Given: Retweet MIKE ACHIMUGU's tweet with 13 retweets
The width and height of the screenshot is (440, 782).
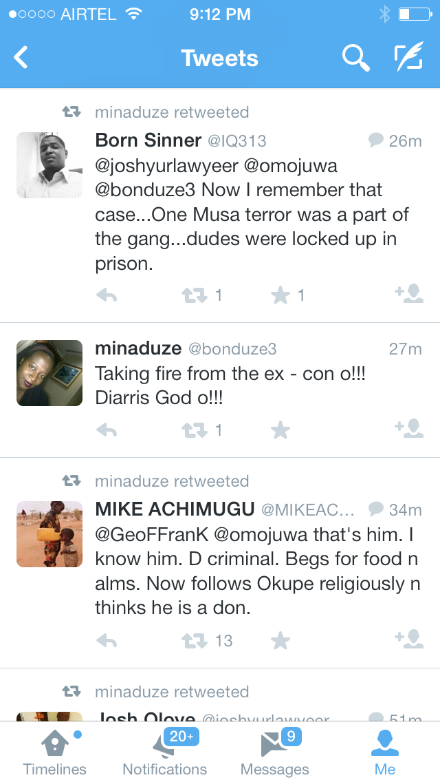Looking at the screenshot, I should tap(194, 642).
